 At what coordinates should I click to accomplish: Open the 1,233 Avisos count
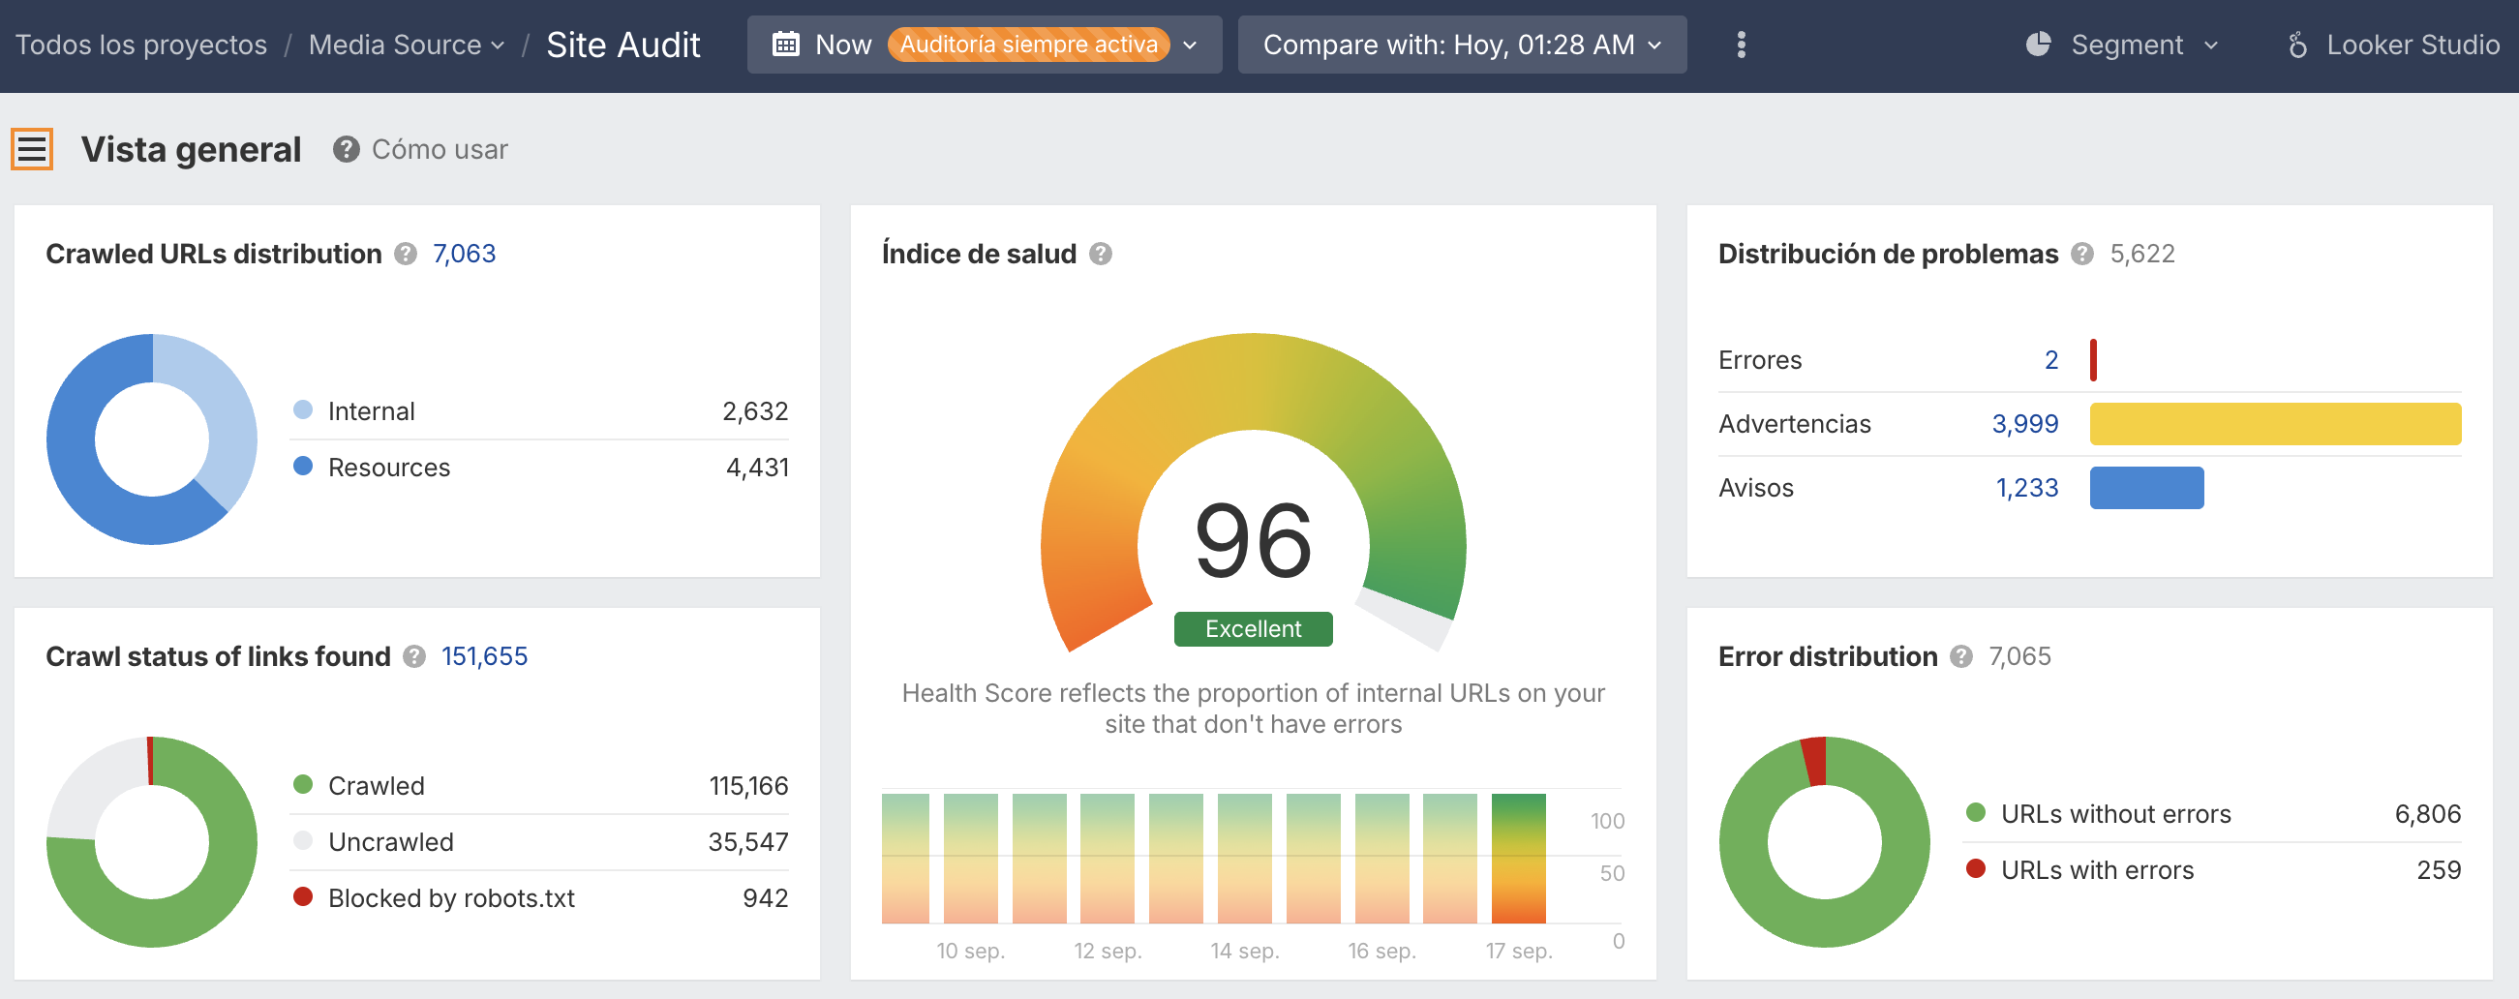point(2027,488)
